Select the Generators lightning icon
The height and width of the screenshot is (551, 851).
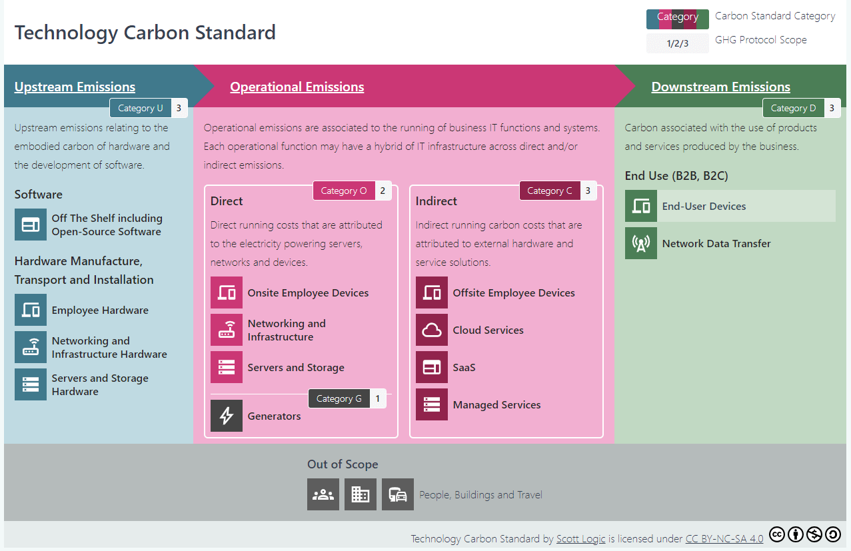[x=227, y=416]
